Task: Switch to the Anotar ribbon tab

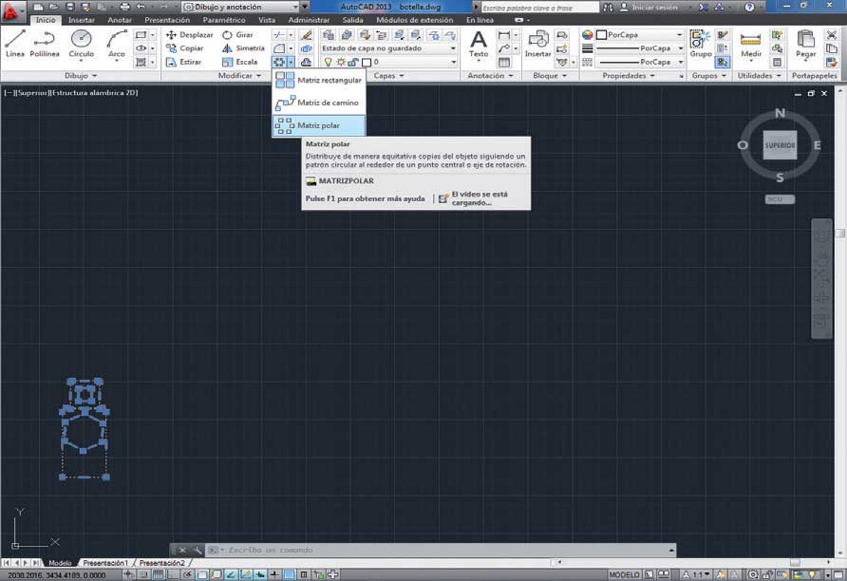Action: 120,20
